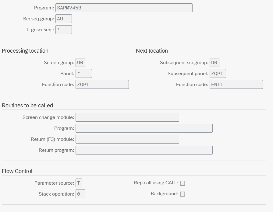Click the Function code field showing ENT1
This screenshot has height=212, width=273.
click(236, 85)
